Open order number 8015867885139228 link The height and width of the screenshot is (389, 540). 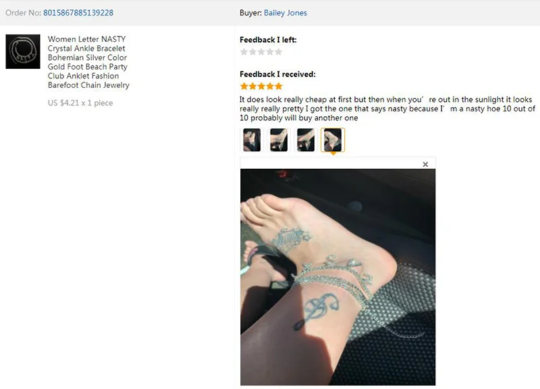78,13
